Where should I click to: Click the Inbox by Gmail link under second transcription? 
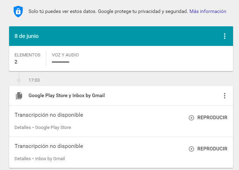point(50,159)
